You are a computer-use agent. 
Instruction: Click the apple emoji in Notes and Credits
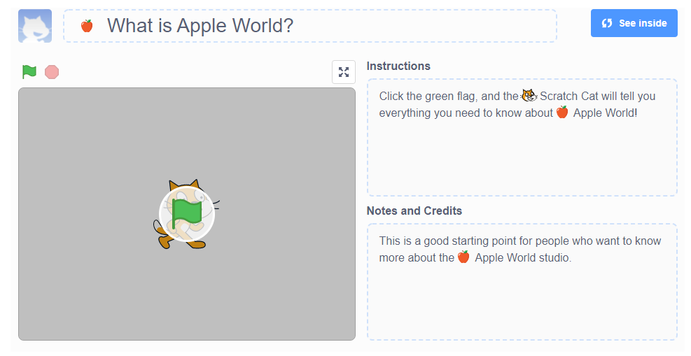463,257
